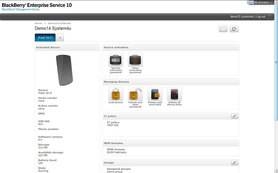This screenshot has width=278, height=173.
Task: Select Unlock and clear password icon
Action: click(x=135, y=94)
